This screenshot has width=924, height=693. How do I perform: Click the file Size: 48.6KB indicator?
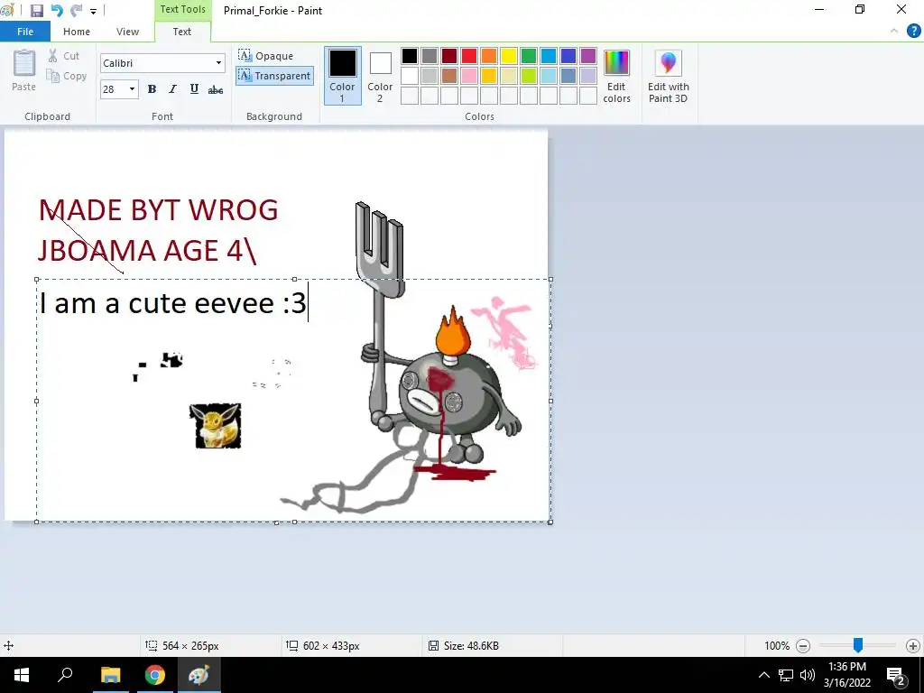pyautogui.click(x=464, y=646)
